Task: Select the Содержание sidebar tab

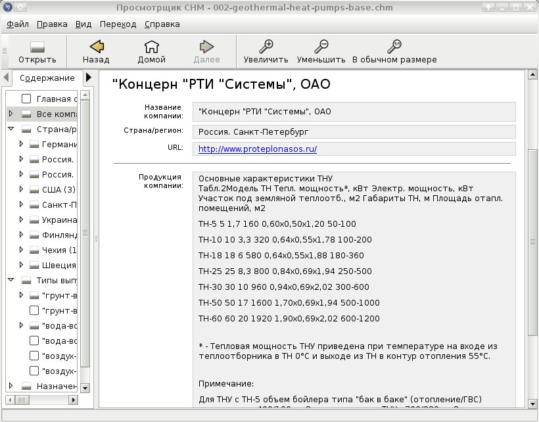Action: coord(47,78)
